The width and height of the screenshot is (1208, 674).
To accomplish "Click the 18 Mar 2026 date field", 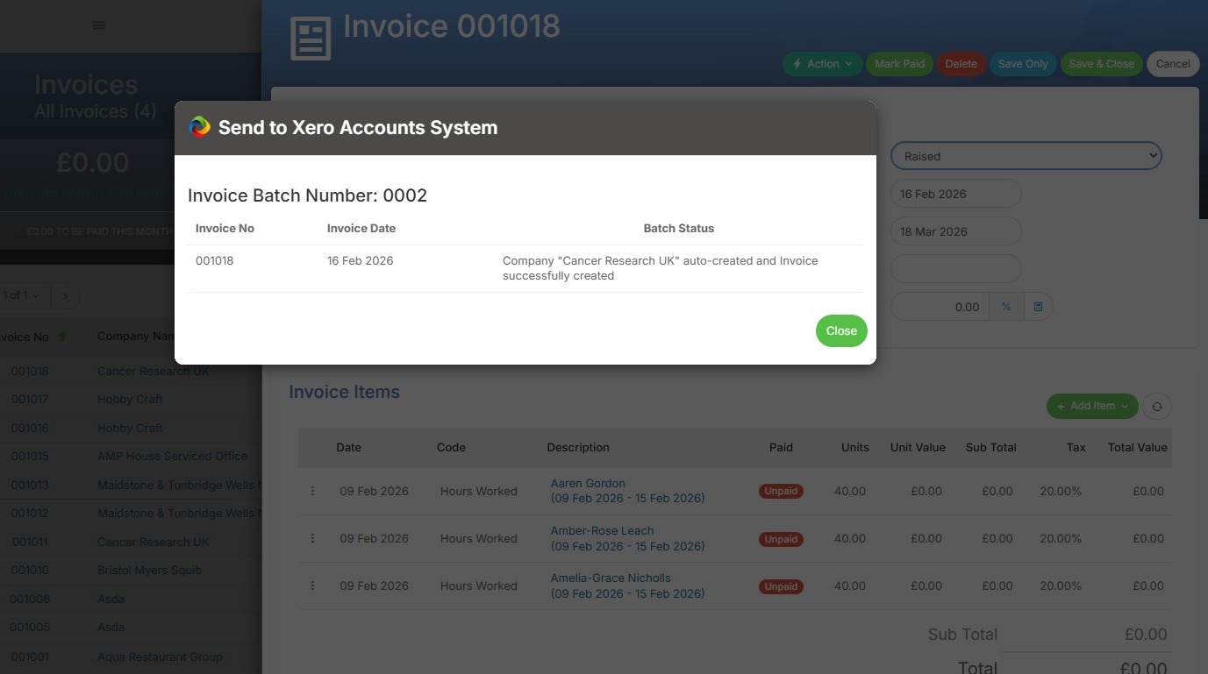I will [x=956, y=231].
